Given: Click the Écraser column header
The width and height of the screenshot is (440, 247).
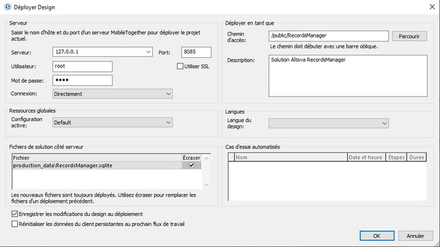Looking at the screenshot, I should 192,158.
